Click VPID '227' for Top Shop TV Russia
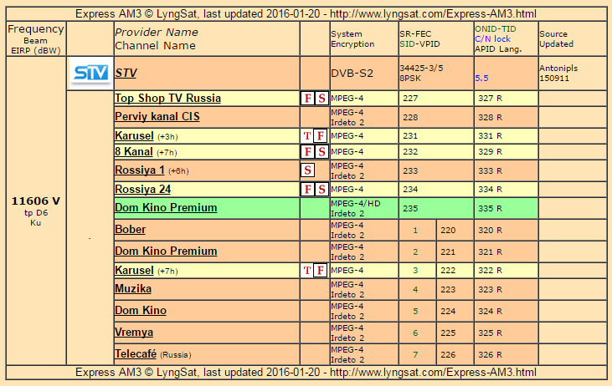Screen dimensions: 612x386 410,99
